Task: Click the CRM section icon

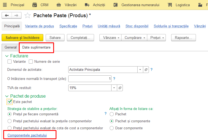Action: (35, 5)
